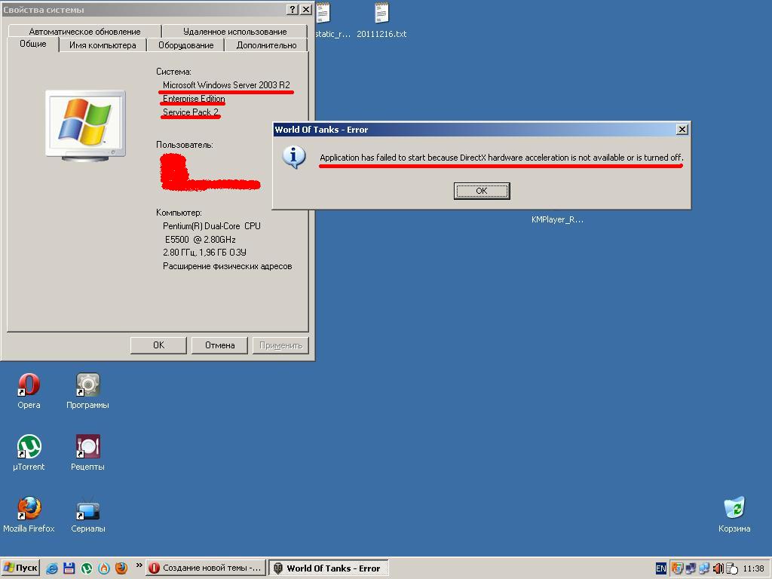Click µTorrent icon in quick launch

pos(87,568)
